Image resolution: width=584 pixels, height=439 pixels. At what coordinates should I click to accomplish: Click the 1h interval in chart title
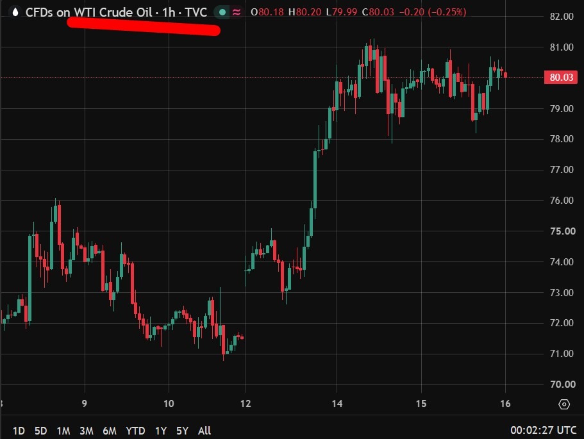pyautogui.click(x=169, y=12)
